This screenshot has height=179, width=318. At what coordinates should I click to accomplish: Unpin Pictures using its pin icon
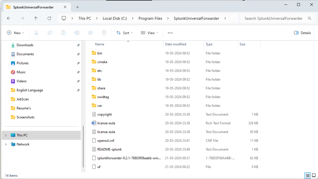pos(78,63)
